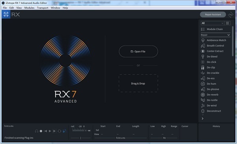Image resolution: width=237 pixels, height=144 pixels.
Task: Click the play button
Action: 50,131
